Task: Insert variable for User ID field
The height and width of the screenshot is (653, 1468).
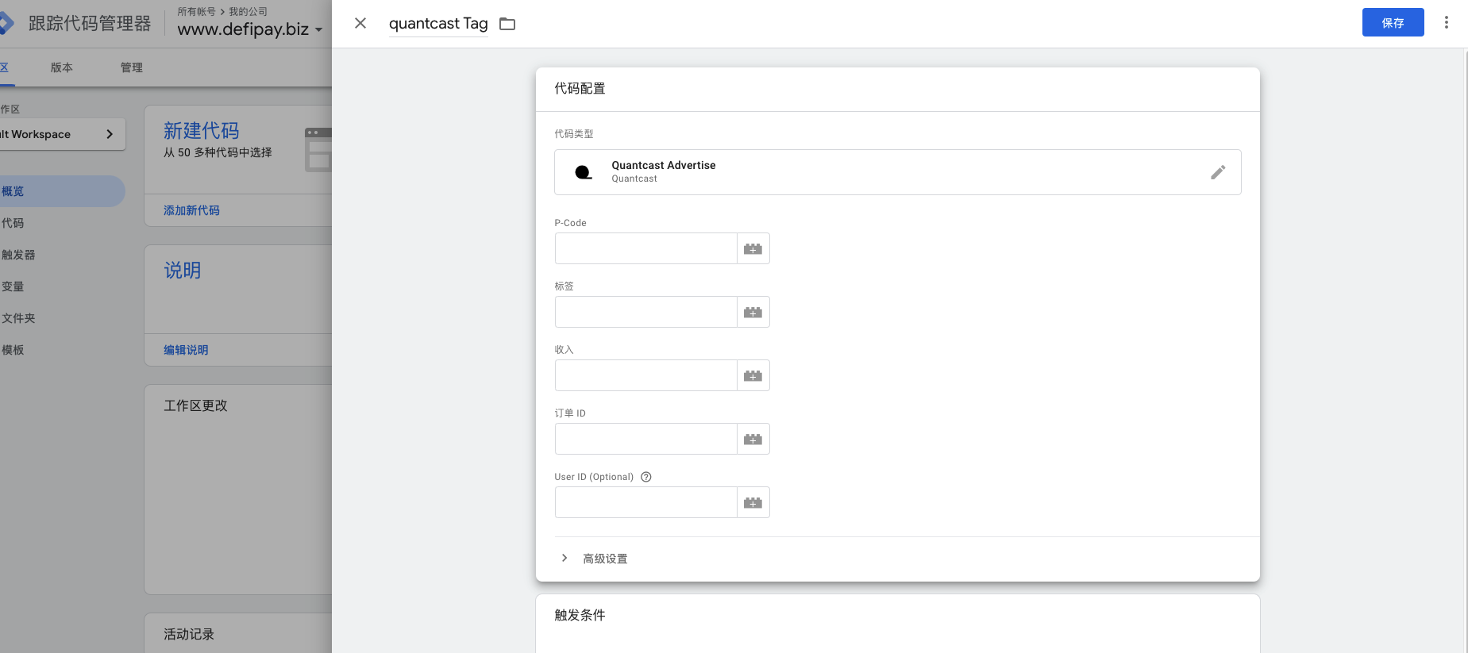Action: 753,502
